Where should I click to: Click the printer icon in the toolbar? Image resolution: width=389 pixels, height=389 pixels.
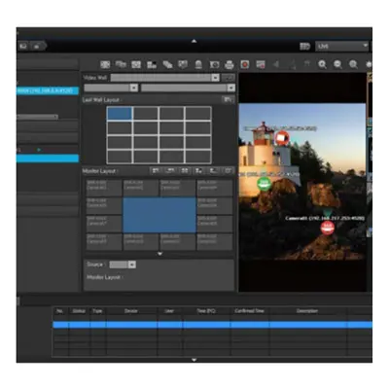coord(230,64)
